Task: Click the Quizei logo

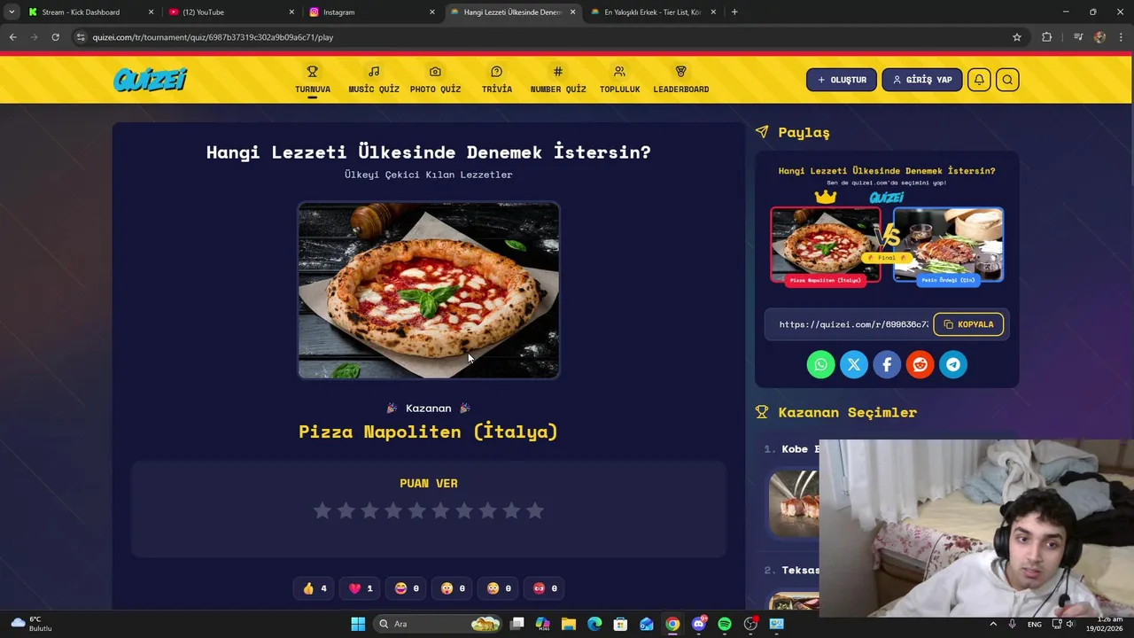Action: pos(150,80)
